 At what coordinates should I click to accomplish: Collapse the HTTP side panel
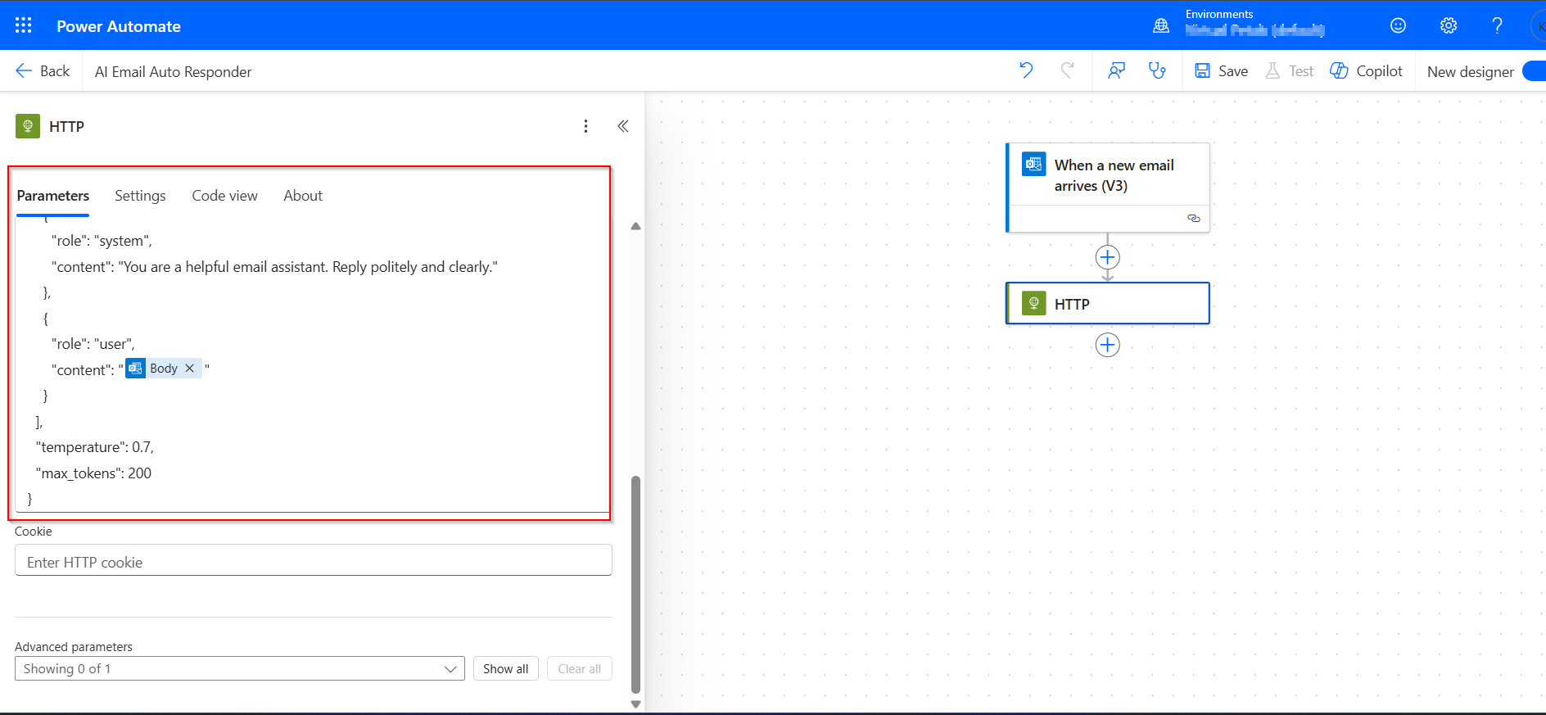tap(623, 126)
